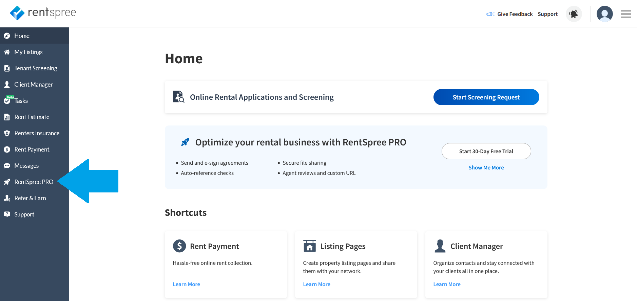Click 'Auto-reference checks' bullet

tap(207, 173)
